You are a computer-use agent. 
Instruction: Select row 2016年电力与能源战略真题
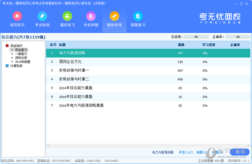148,105
